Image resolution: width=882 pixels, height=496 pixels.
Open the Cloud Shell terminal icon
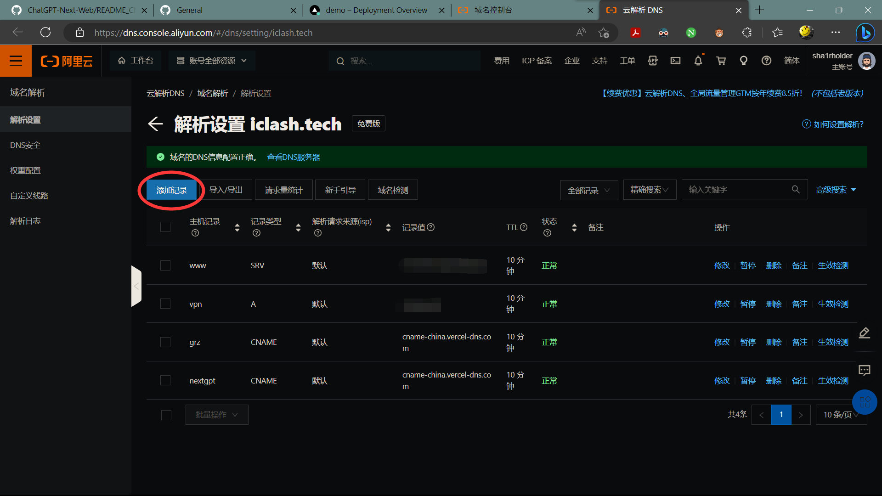coord(675,61)
